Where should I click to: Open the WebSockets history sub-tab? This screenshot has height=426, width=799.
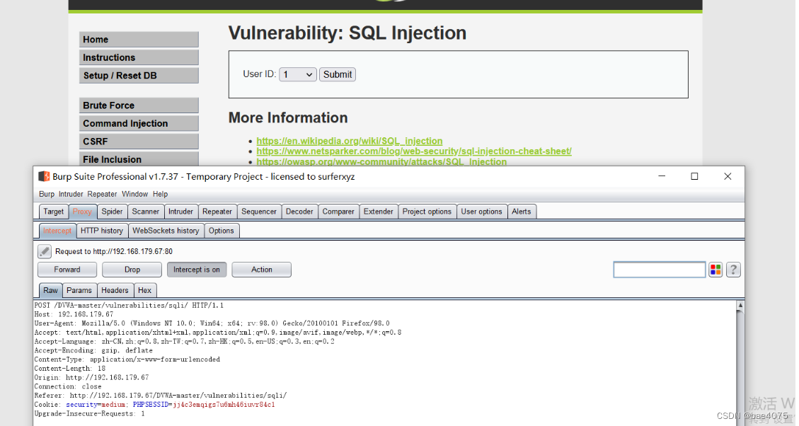(x=166, y=231)
